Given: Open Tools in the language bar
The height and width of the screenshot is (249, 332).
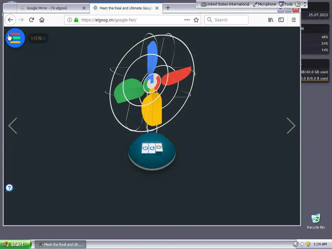Looking at the screenshot, I should [286, 4].
